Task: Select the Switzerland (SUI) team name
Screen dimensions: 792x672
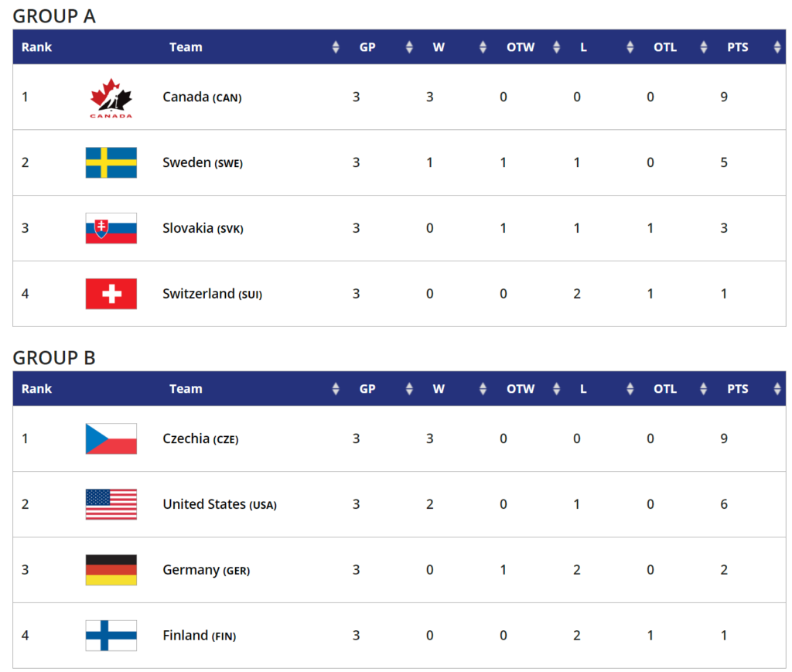Action: (x=212, y=294)
